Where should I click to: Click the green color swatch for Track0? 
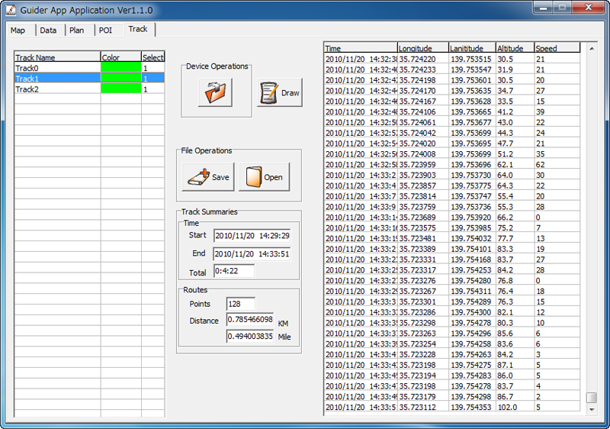120,68
